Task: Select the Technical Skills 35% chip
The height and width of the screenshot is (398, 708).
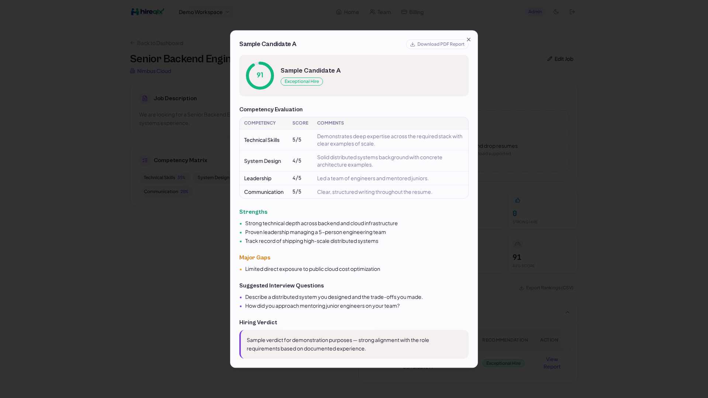Action: point(164,178)
